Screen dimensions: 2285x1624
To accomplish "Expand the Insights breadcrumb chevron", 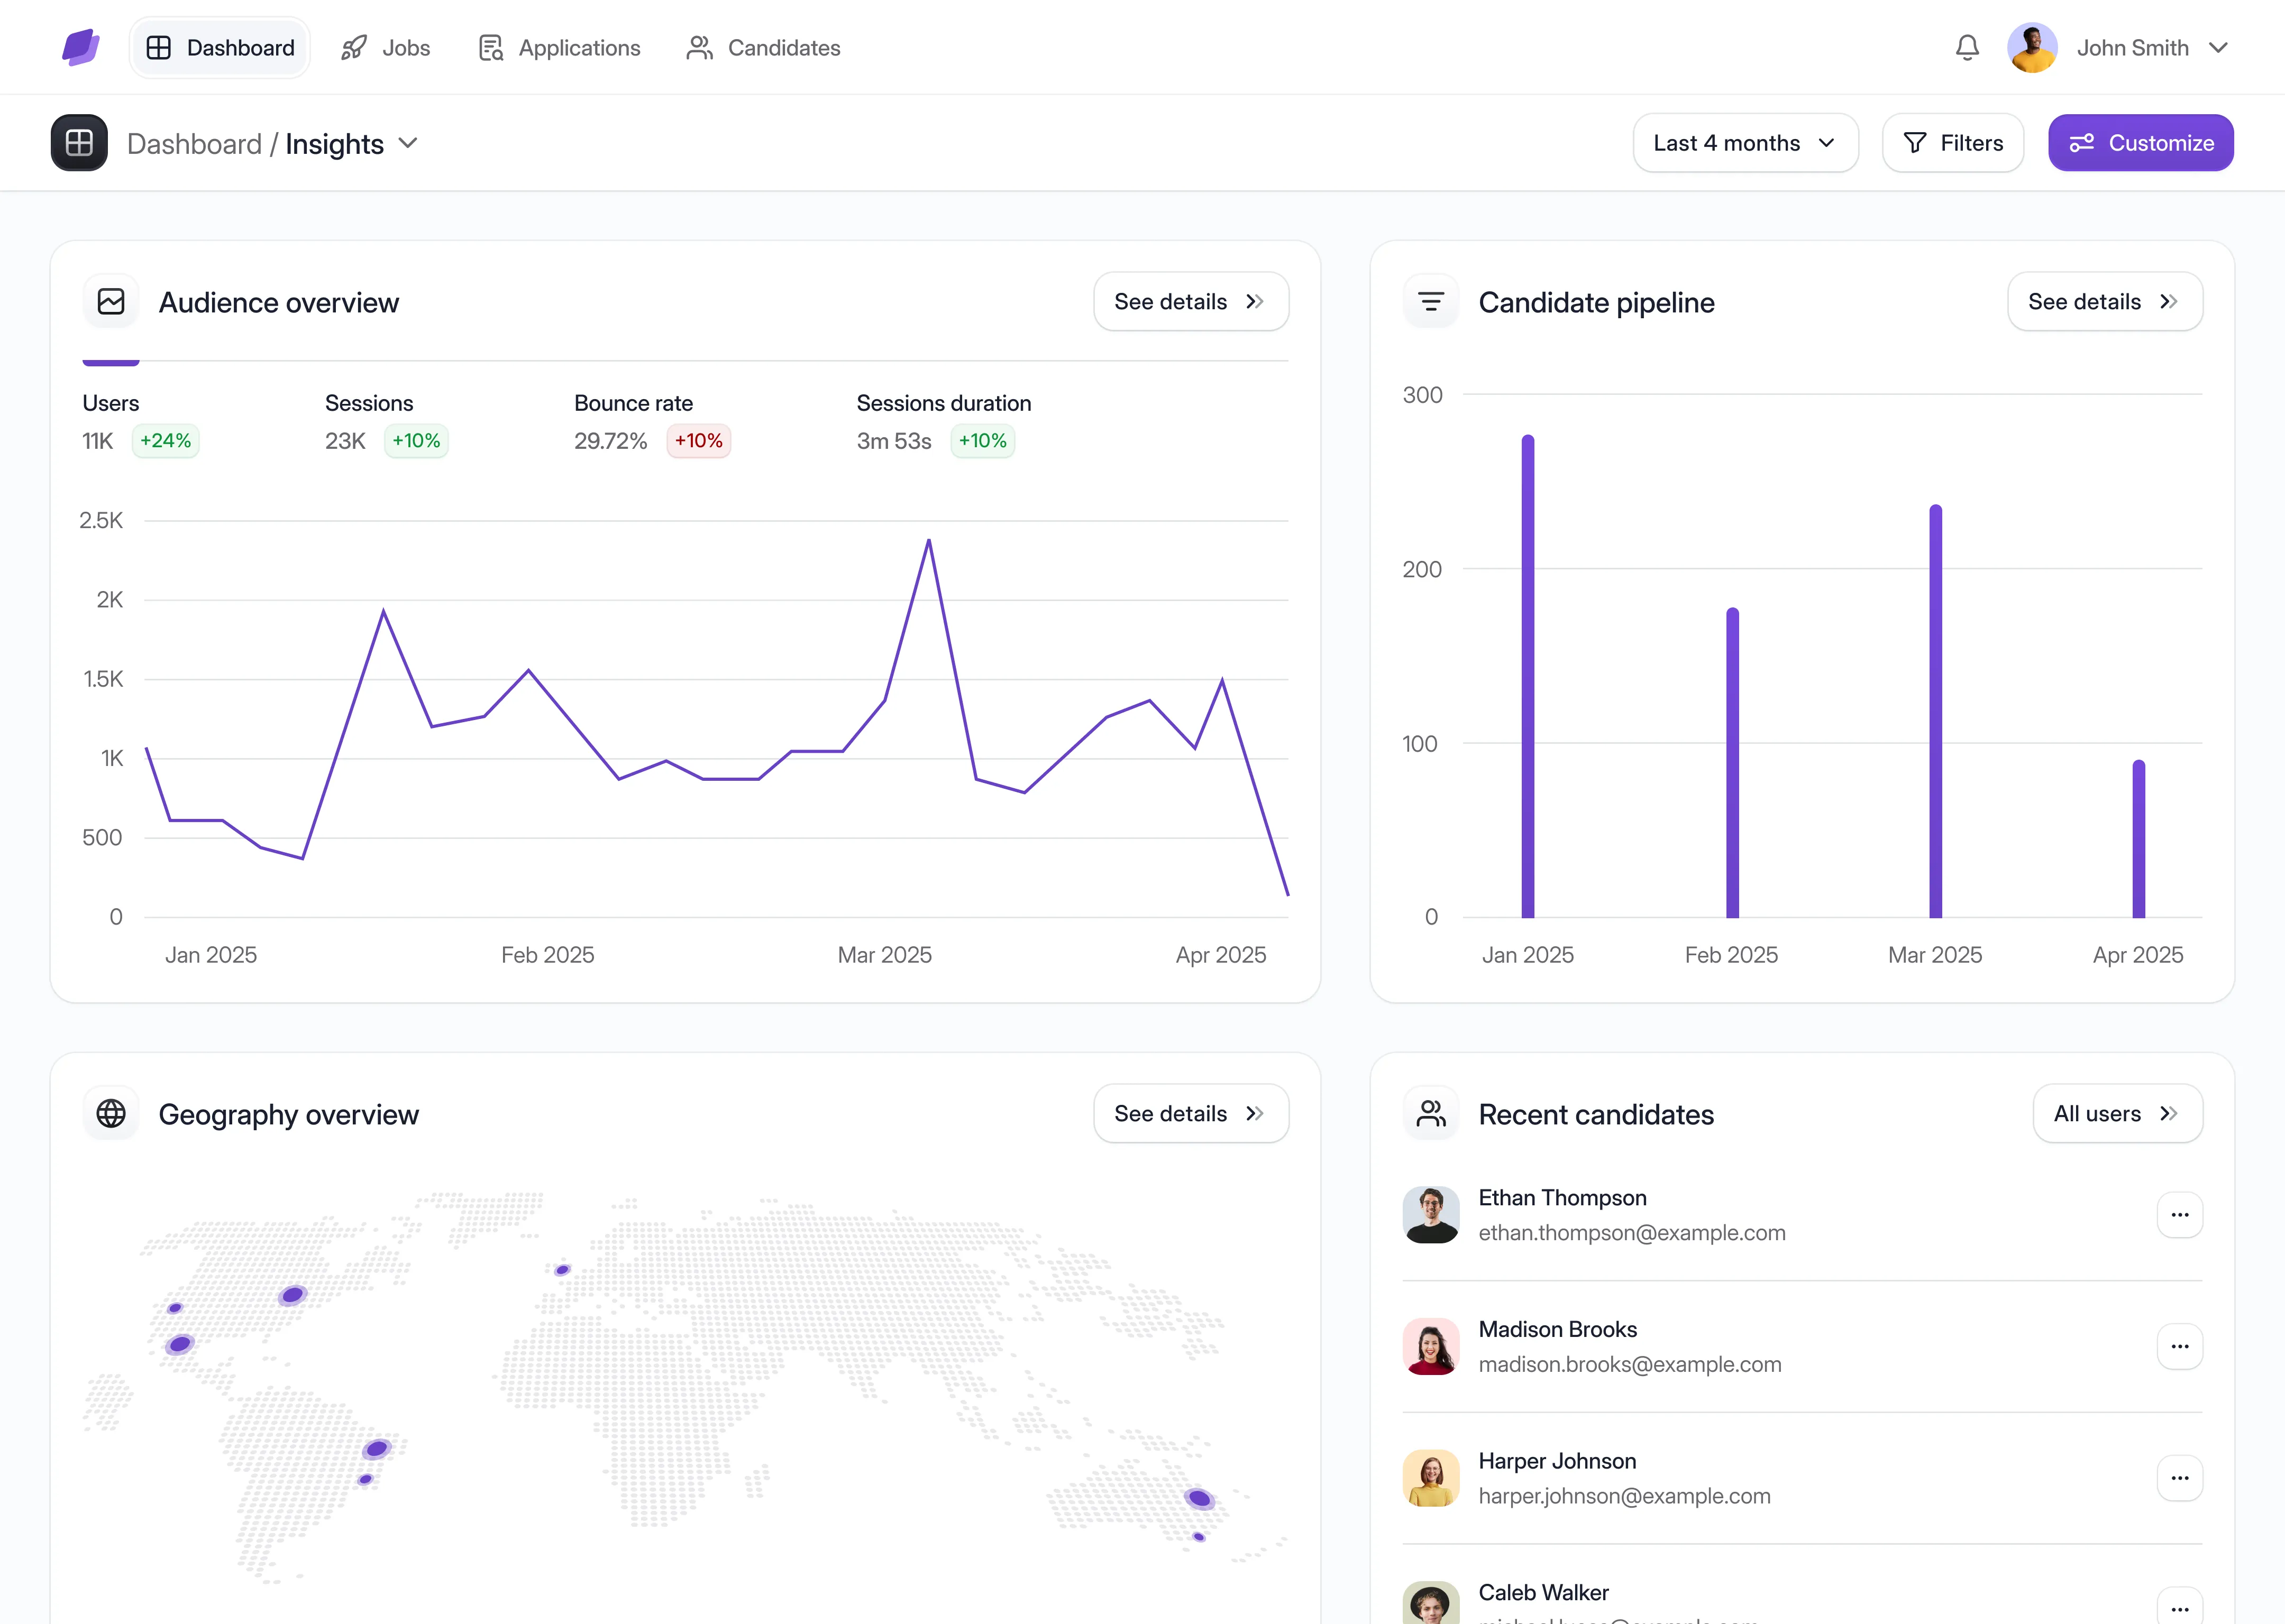I will pos(408,143).
